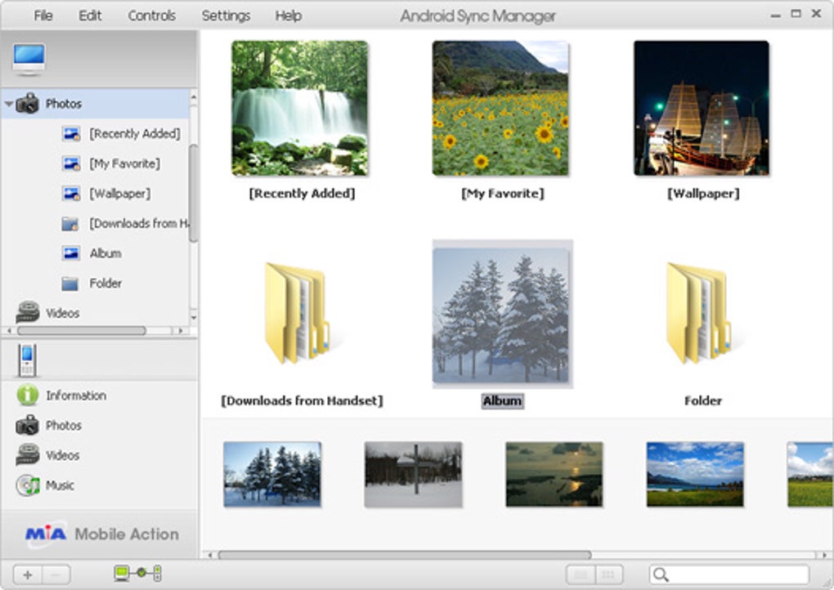Select Album in the sidebar tree
The height and width of the screenshot is (590, 834).
coord(105,253)
